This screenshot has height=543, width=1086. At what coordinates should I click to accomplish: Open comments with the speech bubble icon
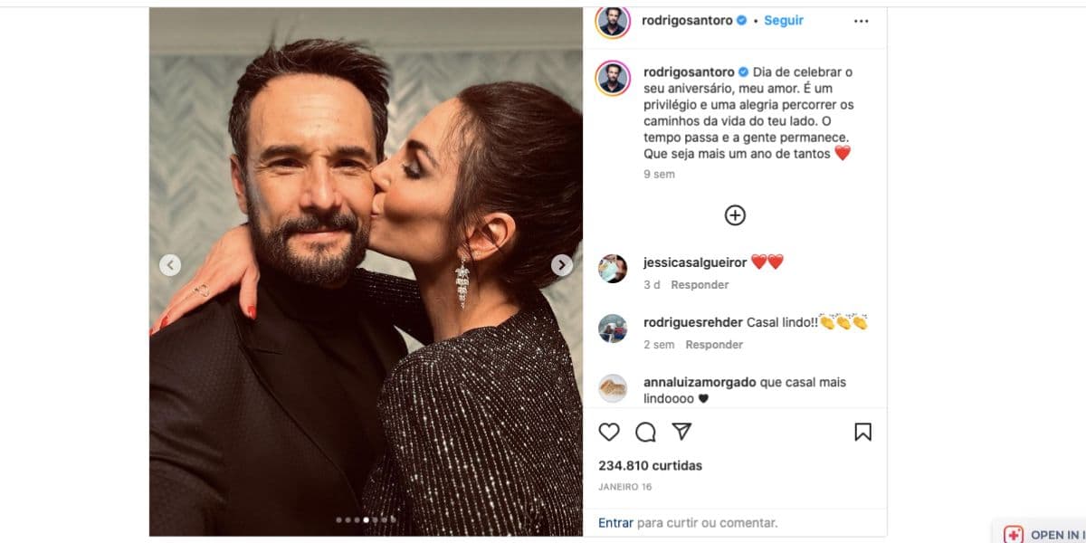[645, 432]
